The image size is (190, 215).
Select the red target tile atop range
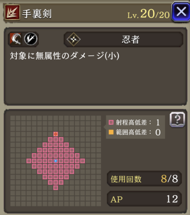click(55, 134)
